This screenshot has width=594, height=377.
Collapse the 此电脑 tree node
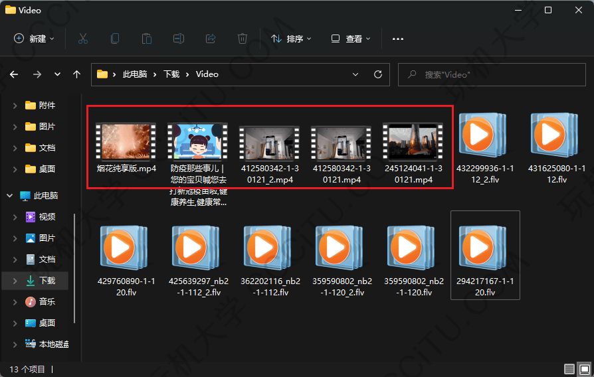[x=10, y=196]
